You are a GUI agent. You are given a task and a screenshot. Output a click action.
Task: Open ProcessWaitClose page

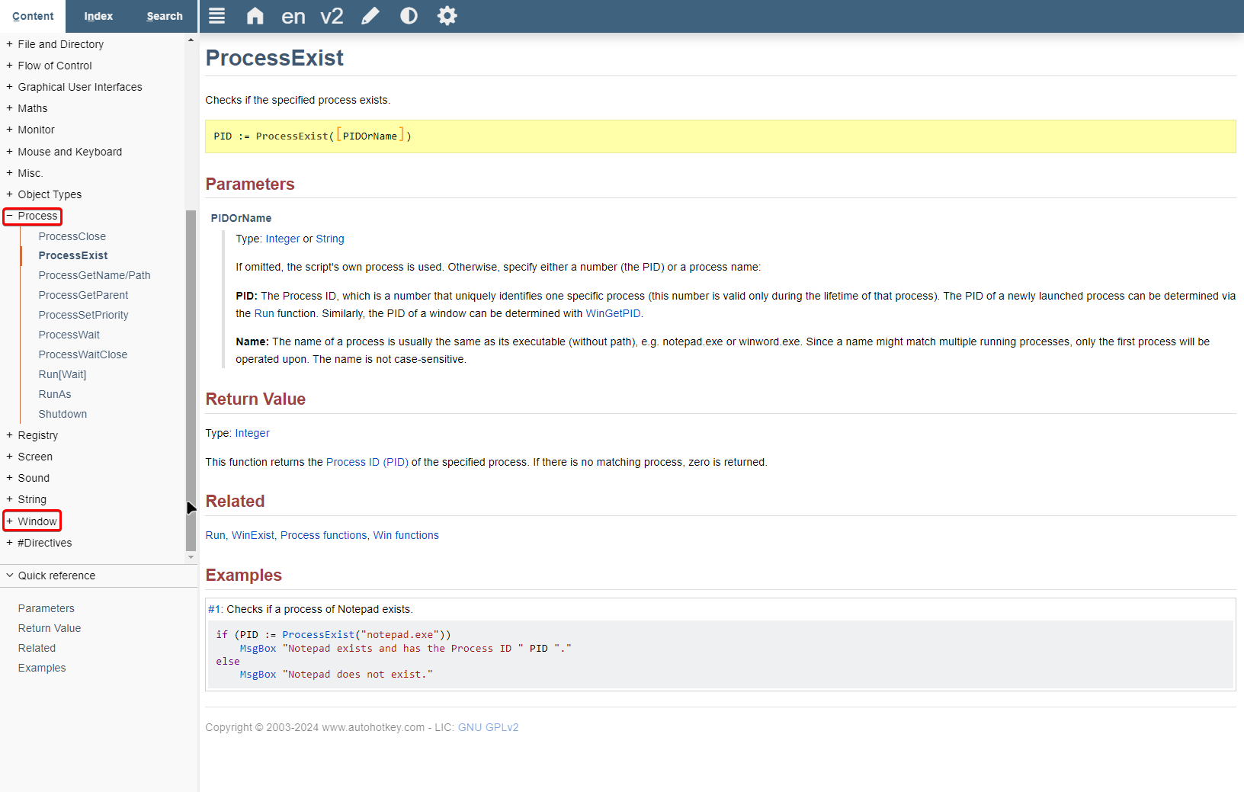83,354
